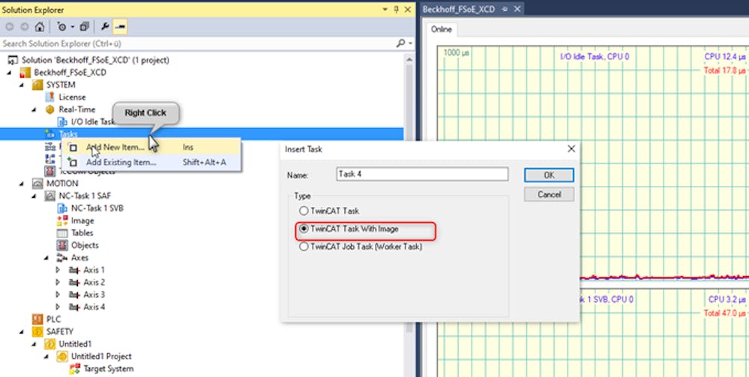The height and width of the screenshot is (377, 749).
Task: Click inside the Search Solution Explorer box
Action: pos(198,43)
